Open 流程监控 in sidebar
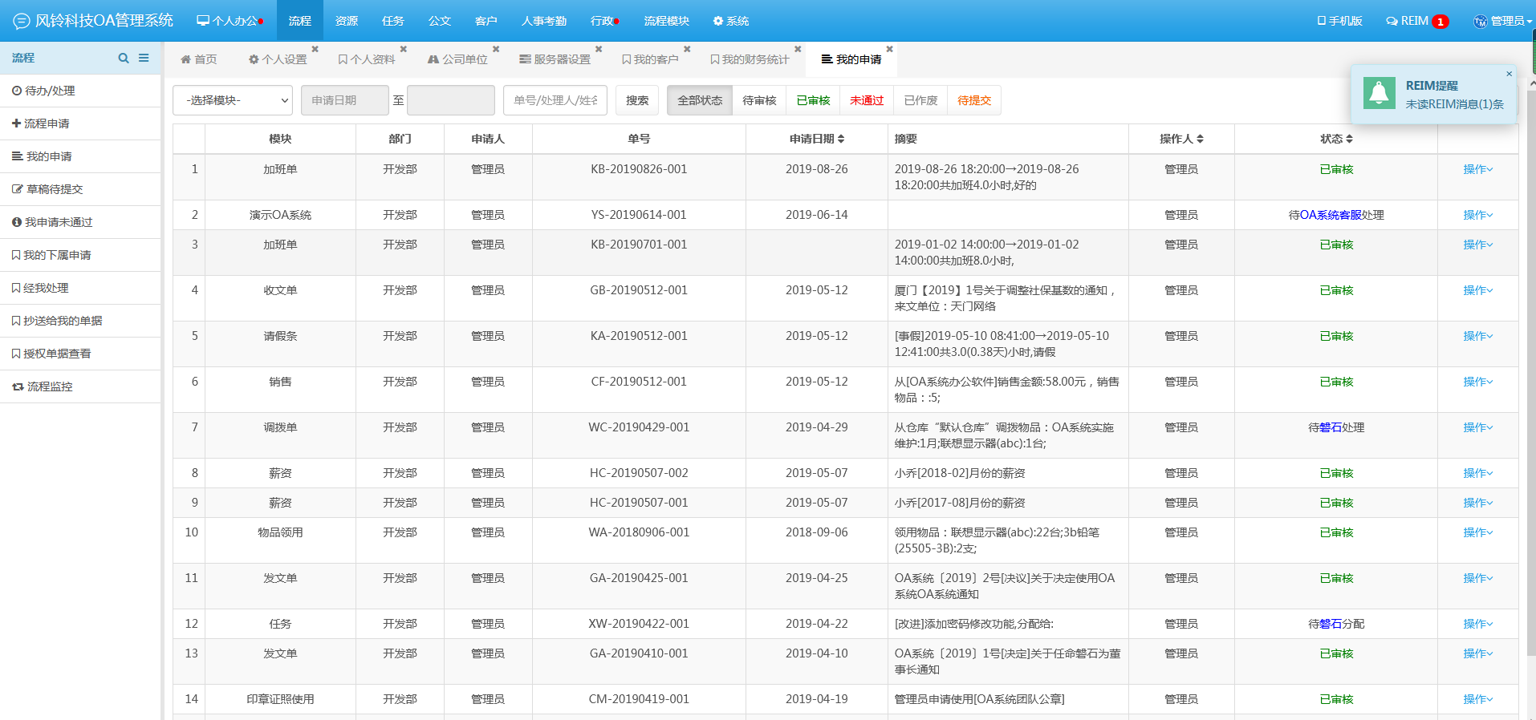 [x=80, y=386]
